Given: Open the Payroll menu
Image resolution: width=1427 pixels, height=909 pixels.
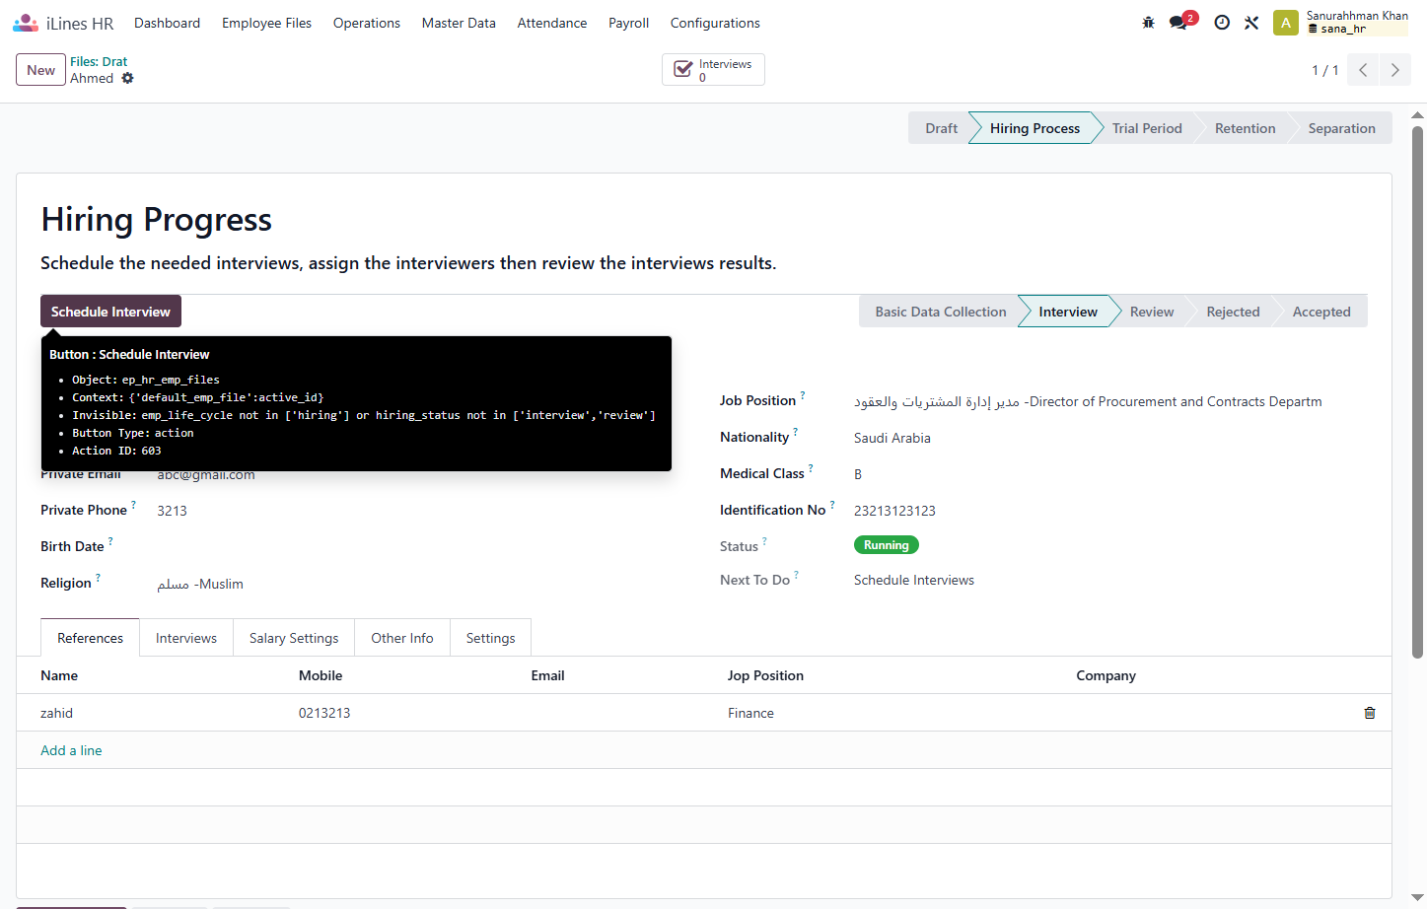Looking at the screenshot, I should (628, 23).
